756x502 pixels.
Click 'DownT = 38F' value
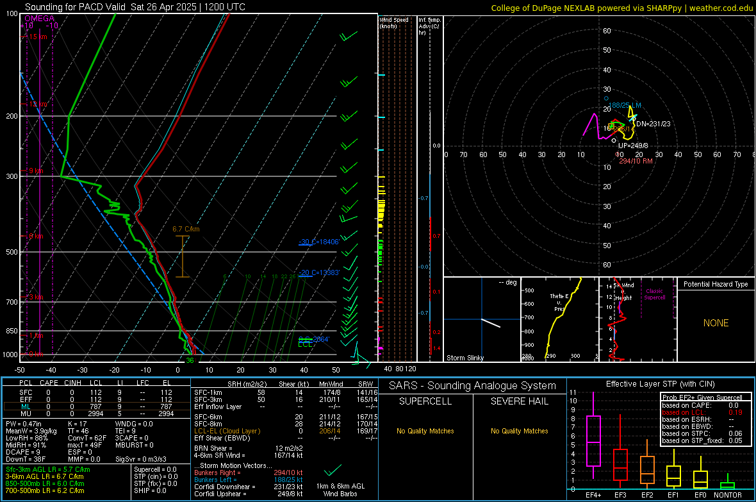click(x=26, y=459)
